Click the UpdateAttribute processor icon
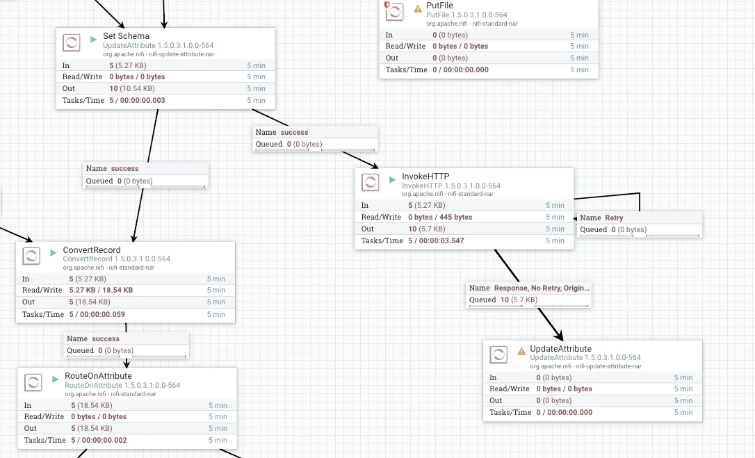Image resolution: width=755 pixels, height=458 pixels. click(498, 355)
